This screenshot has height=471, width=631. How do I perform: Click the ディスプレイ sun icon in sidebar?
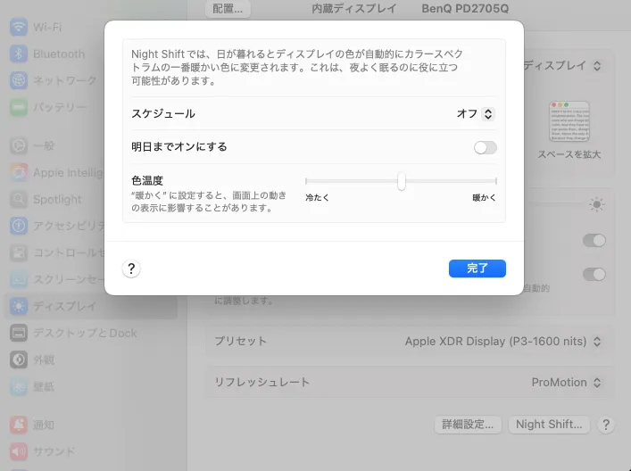click(19, 306)
